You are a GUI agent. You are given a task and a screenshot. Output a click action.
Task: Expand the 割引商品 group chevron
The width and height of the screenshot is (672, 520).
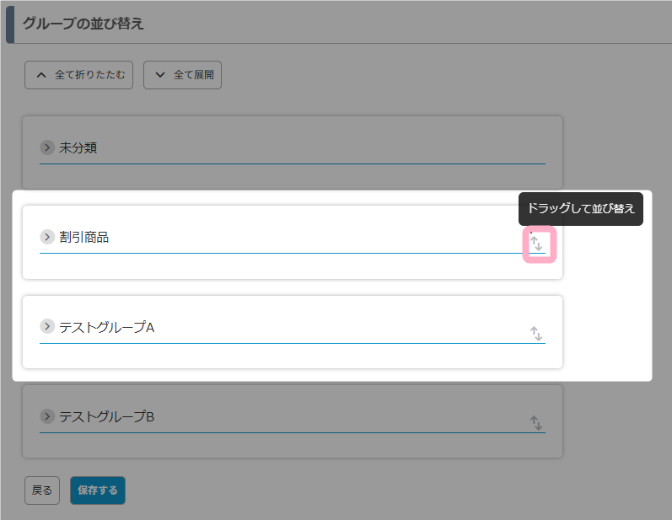point(47,237)
